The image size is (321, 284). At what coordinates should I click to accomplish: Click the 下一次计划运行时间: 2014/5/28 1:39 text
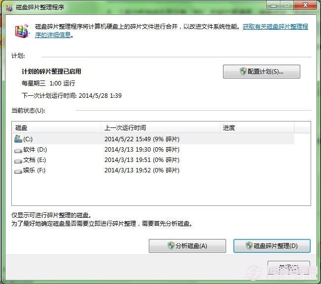(x=72, y=95)
